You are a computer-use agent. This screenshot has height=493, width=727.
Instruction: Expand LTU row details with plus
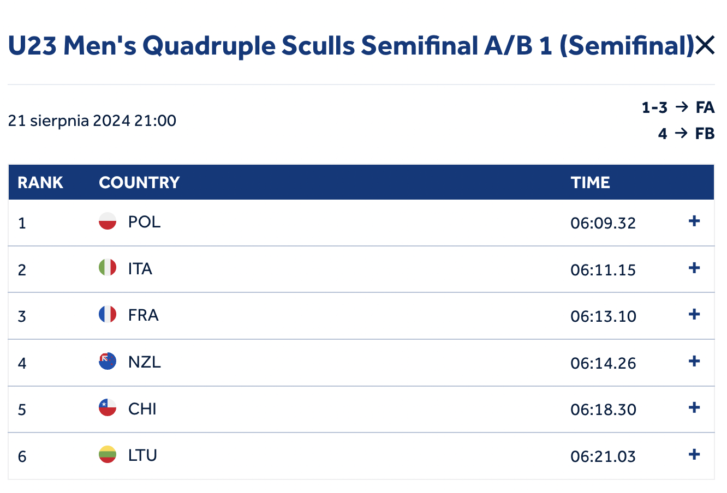(694, 454)
